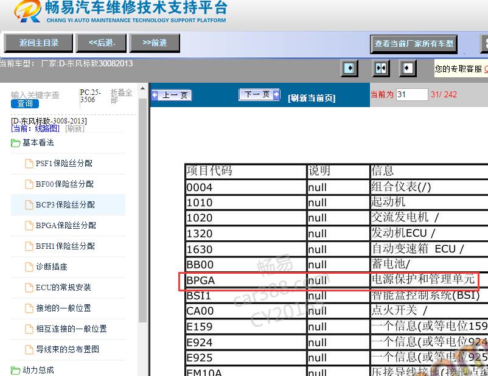488x376 pixels.
Task: Click the 31/ 242 page count text
Action: coord(444,94)
